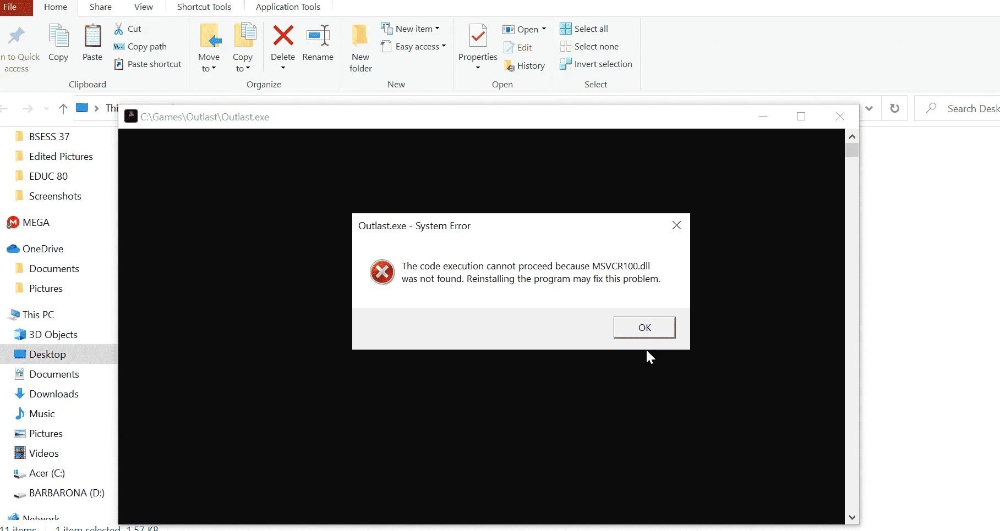Click Invert selection in the ribbon
This screenshot has width=1000, height=531.
pyautogui.click(x=596, y=64)
